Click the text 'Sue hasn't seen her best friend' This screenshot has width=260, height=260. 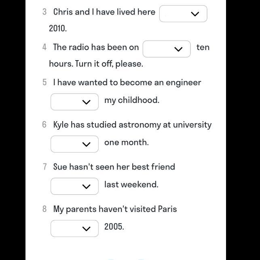click(x=114, y=167)
